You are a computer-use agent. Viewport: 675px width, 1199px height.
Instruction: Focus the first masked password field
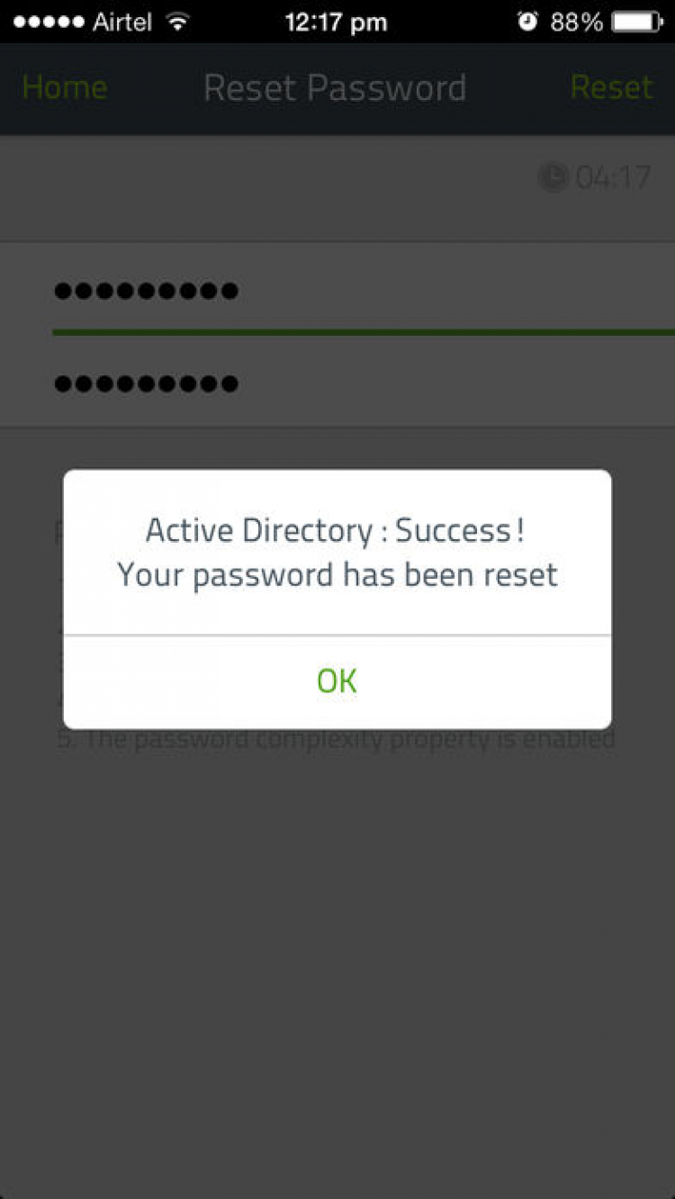pyautogui.click(x=364, y=290)
